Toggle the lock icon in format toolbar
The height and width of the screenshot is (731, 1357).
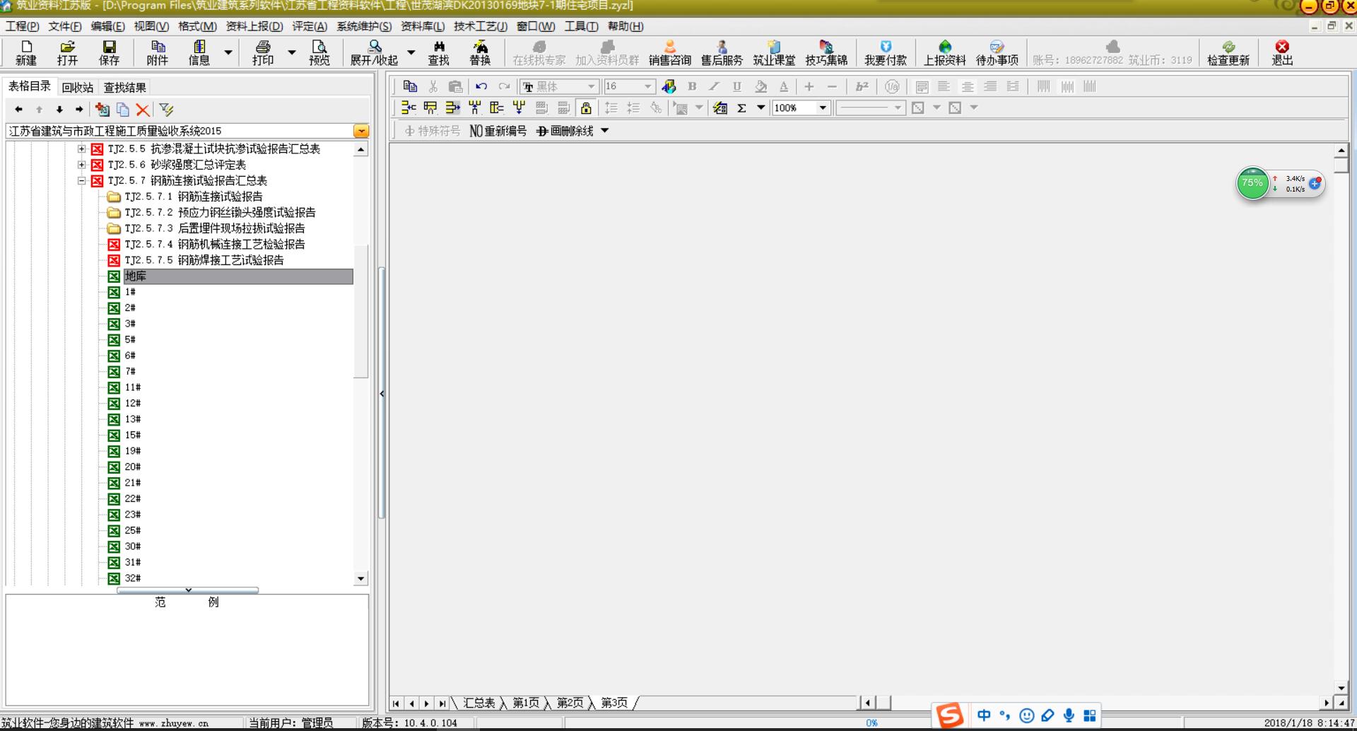click(x=586, y=107)
